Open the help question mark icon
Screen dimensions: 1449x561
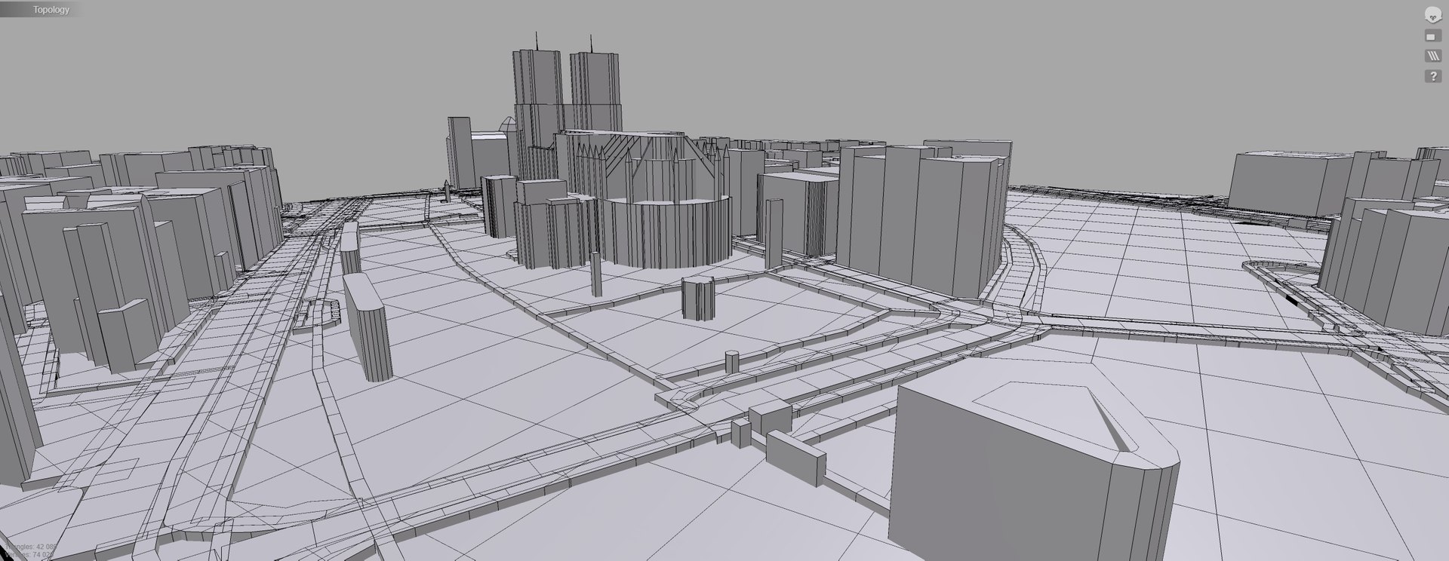click(x=1432, y=76)
